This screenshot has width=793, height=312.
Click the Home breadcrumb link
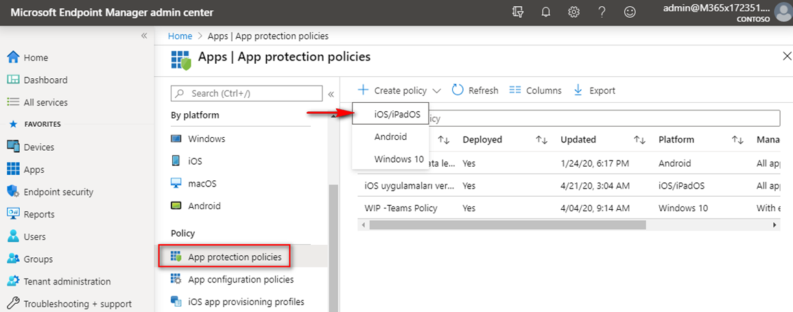180,36
